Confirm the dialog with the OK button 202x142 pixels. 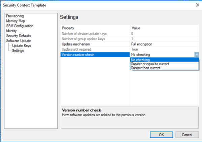[161, 135]
